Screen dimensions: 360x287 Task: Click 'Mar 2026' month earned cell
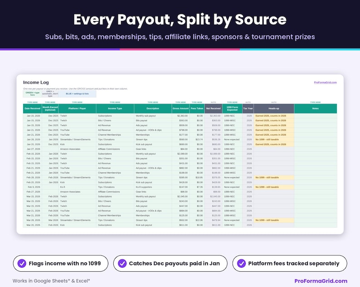pos(50,220)
